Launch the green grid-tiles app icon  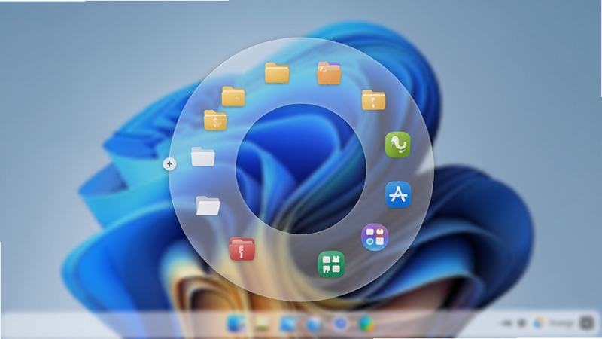331,264
